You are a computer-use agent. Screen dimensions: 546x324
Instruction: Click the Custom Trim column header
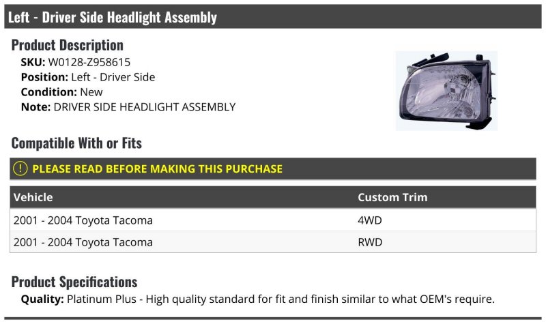click(x=392, y=197)
